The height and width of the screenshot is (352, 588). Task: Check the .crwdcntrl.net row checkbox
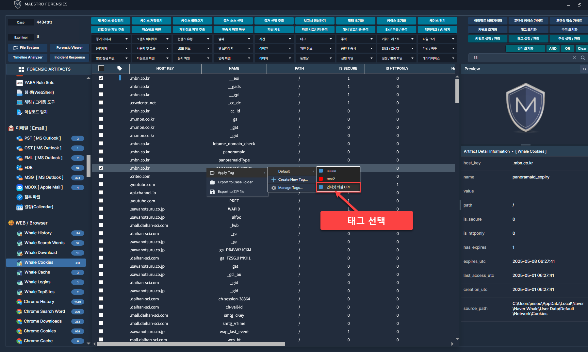[101, 103]
